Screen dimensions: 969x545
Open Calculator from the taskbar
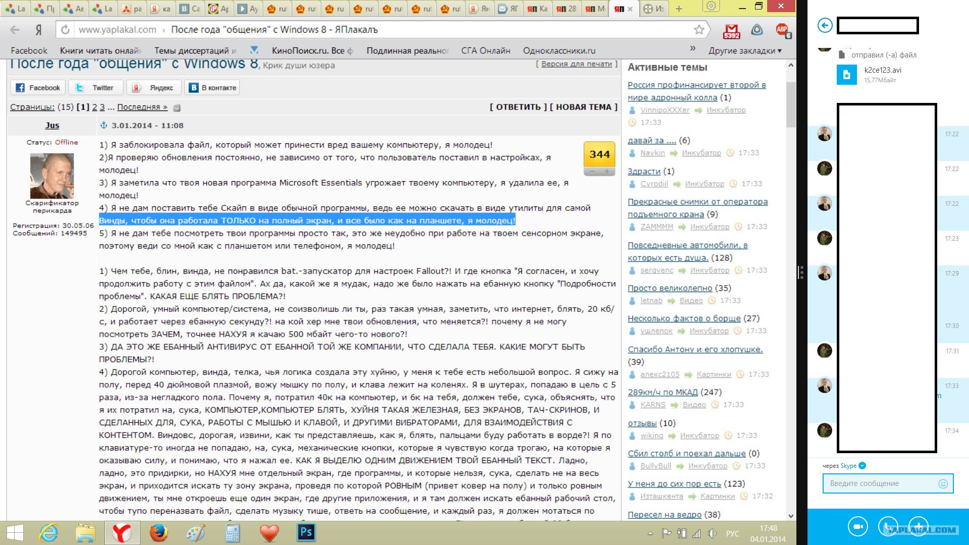(232, 533)
